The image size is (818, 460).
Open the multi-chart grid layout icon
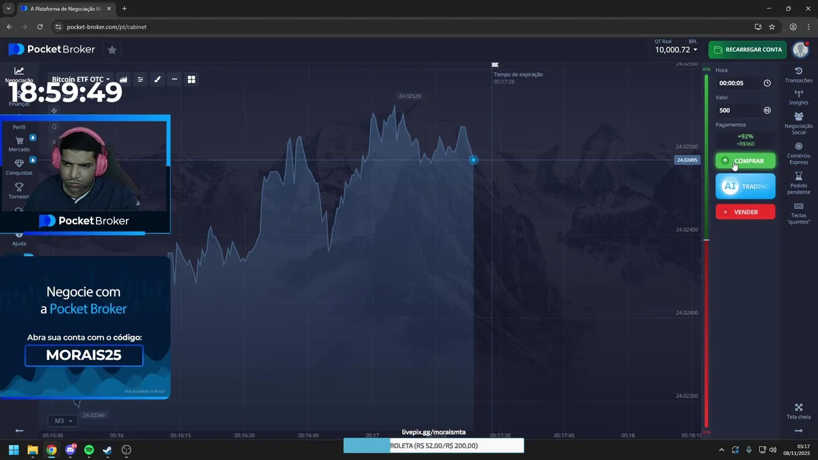pyautogui.click(x=191, y=79)
